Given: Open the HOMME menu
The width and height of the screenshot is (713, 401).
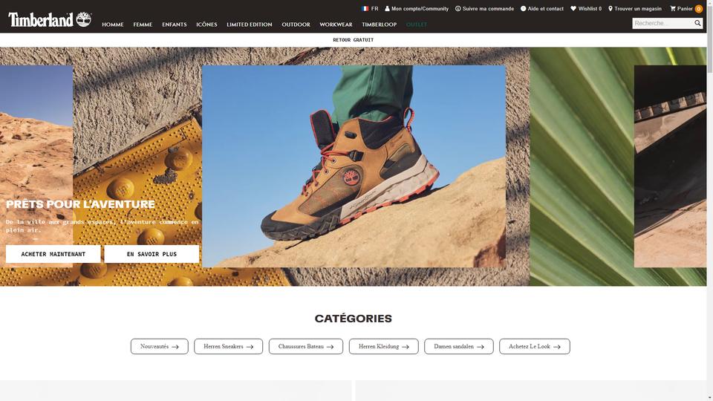Looking at the screenshot, I should [113, 25].
